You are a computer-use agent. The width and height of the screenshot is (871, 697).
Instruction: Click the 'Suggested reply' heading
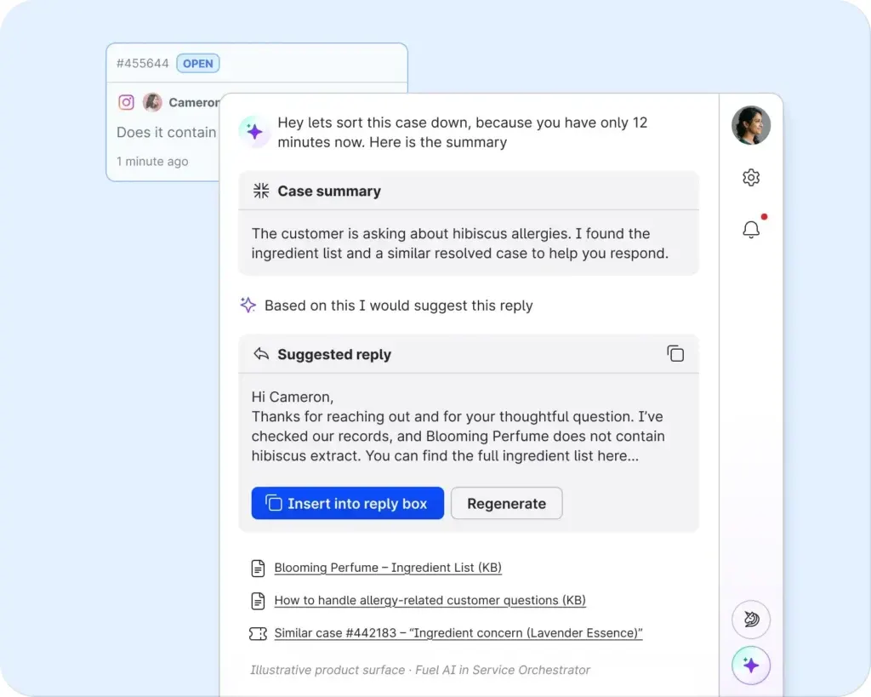tap(334, 355)
